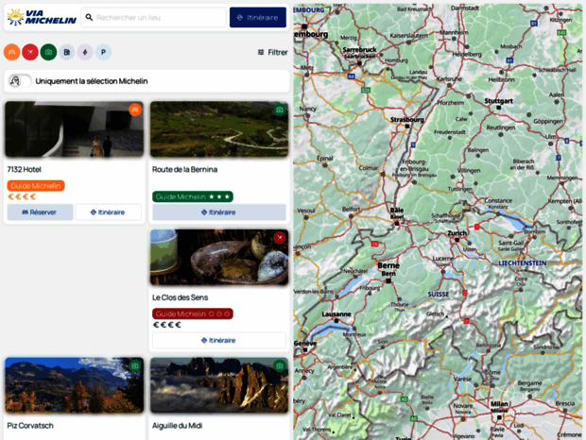The width and height of the screenshot is (586, 440).
Task: Click Milan on the map
Action: [499, 403]
